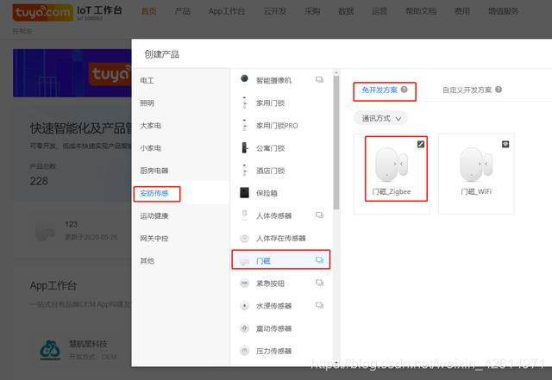
Task: Open the App工作台 top menu item
Action: (x=226, y=11)
